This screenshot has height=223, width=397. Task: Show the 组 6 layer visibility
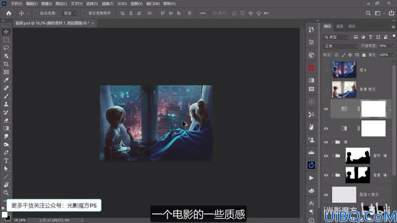coord(326,70)
